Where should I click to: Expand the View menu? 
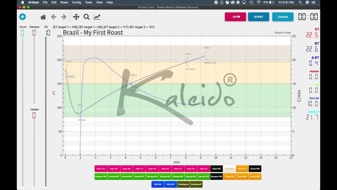(x=99, y=2)
